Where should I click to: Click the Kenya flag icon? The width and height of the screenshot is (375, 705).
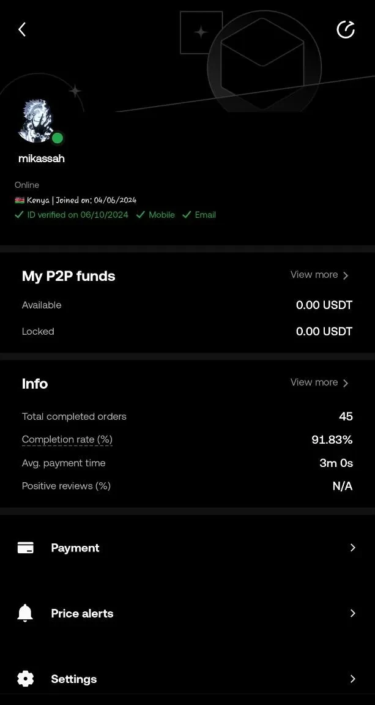tap(20, 200)
